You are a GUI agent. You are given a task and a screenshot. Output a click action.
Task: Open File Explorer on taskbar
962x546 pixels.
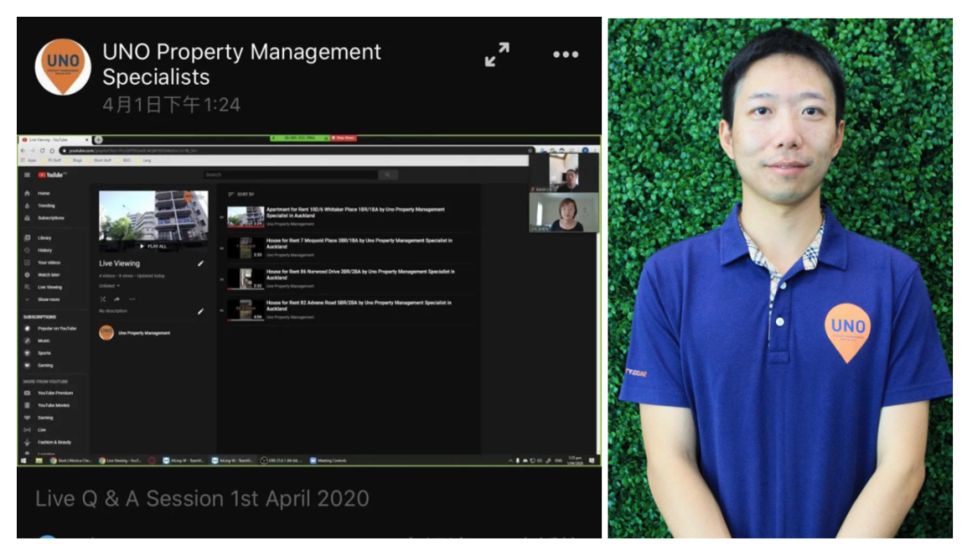click(x=38, y=460)
